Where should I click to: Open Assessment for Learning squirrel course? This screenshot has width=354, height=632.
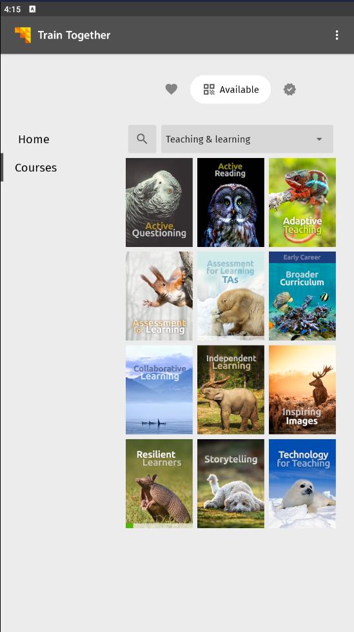[x=159, y=296]
